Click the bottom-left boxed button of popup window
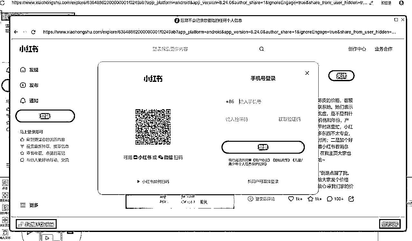The width and height of the screenshot is (412, 241). [x=36, y=224]
